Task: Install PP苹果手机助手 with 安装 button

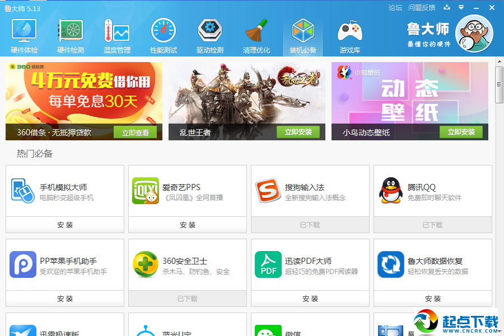Action: point(65,299)
